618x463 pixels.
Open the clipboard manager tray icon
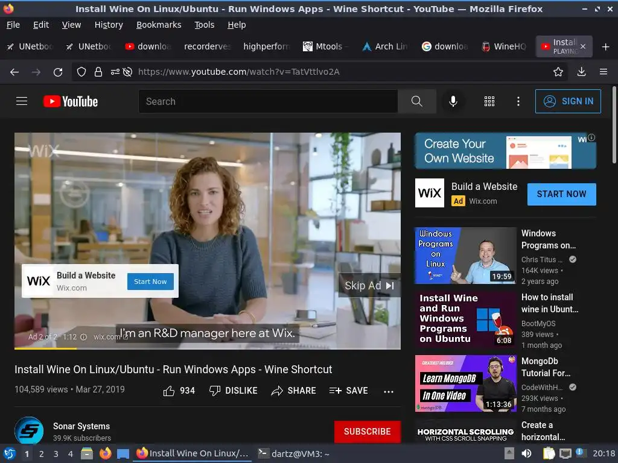click(x=549, y=453)
